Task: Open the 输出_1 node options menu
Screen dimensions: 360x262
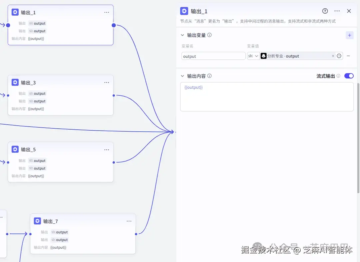Action: pos(107,12)
